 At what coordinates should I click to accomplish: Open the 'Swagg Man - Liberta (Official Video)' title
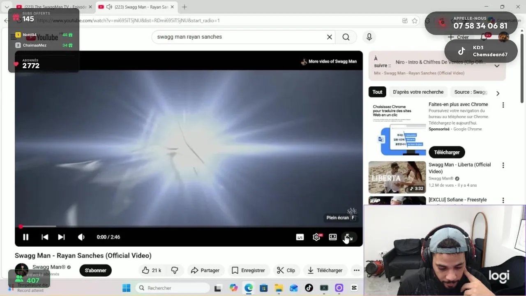459,168
